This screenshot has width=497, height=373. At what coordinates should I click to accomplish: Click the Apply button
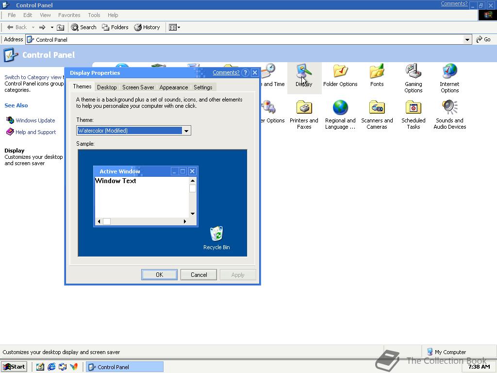click(x=238, y=275)
